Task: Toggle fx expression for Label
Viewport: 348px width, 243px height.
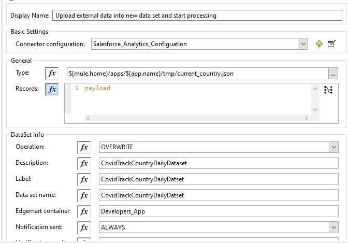Action: [x=84, y=179]
